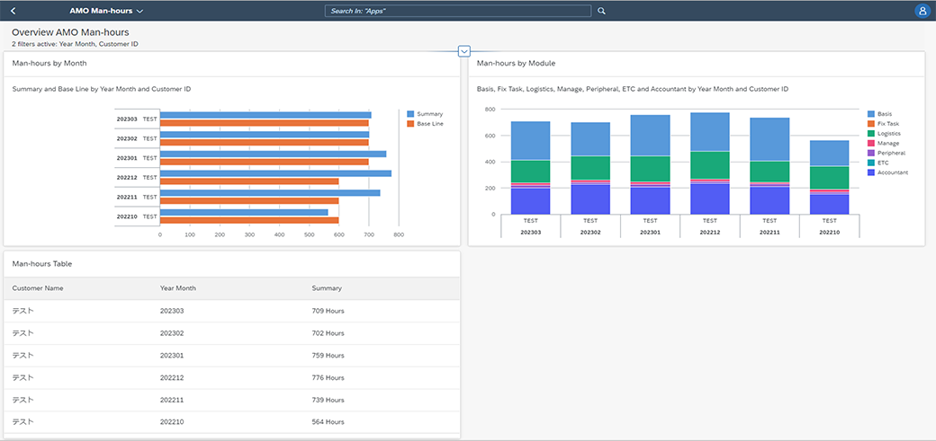Select the table row with 739 Hours
Image resolution: width=936 pixels, height=441 pixels.
[231, 400]
